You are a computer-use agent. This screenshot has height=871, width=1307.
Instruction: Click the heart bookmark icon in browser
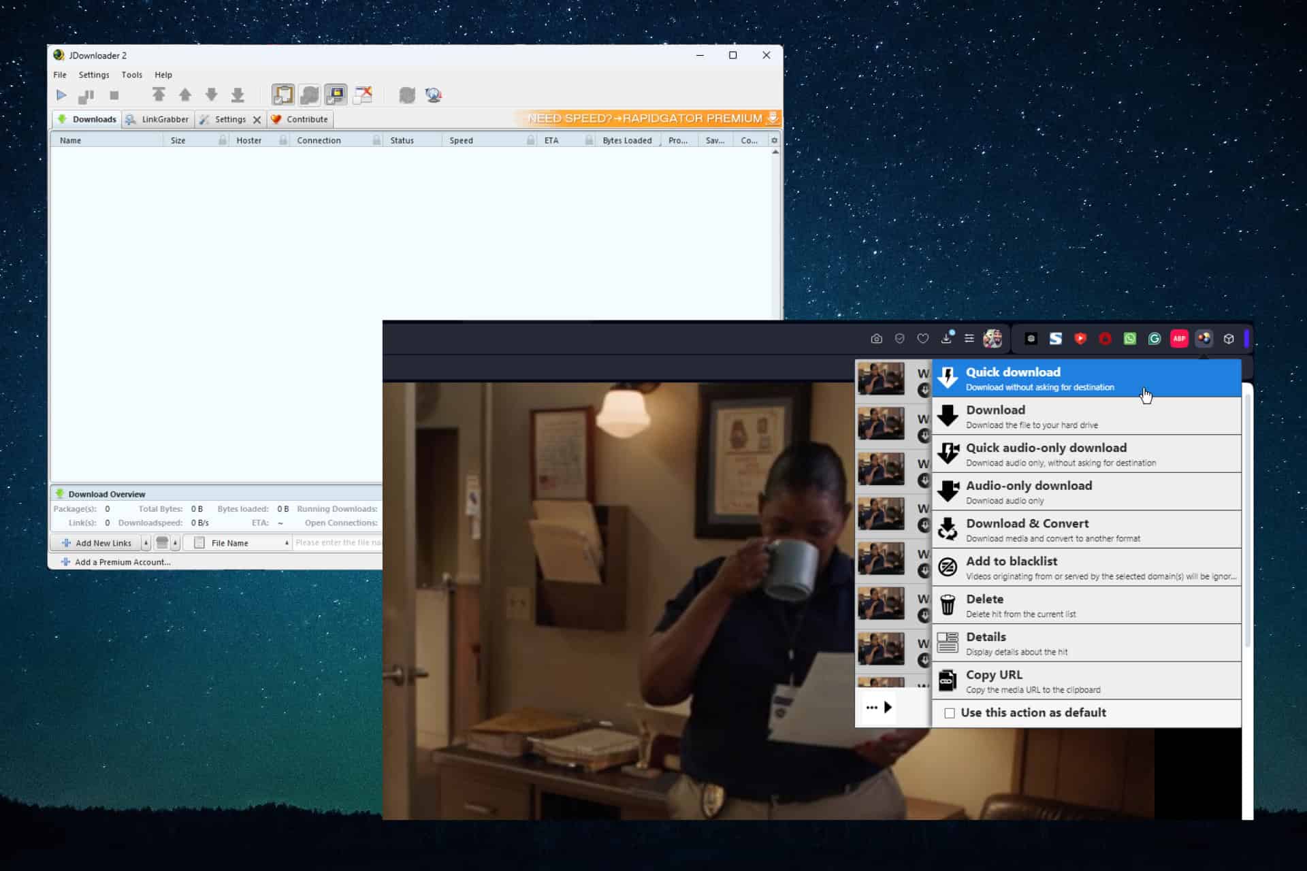[923, 338]
